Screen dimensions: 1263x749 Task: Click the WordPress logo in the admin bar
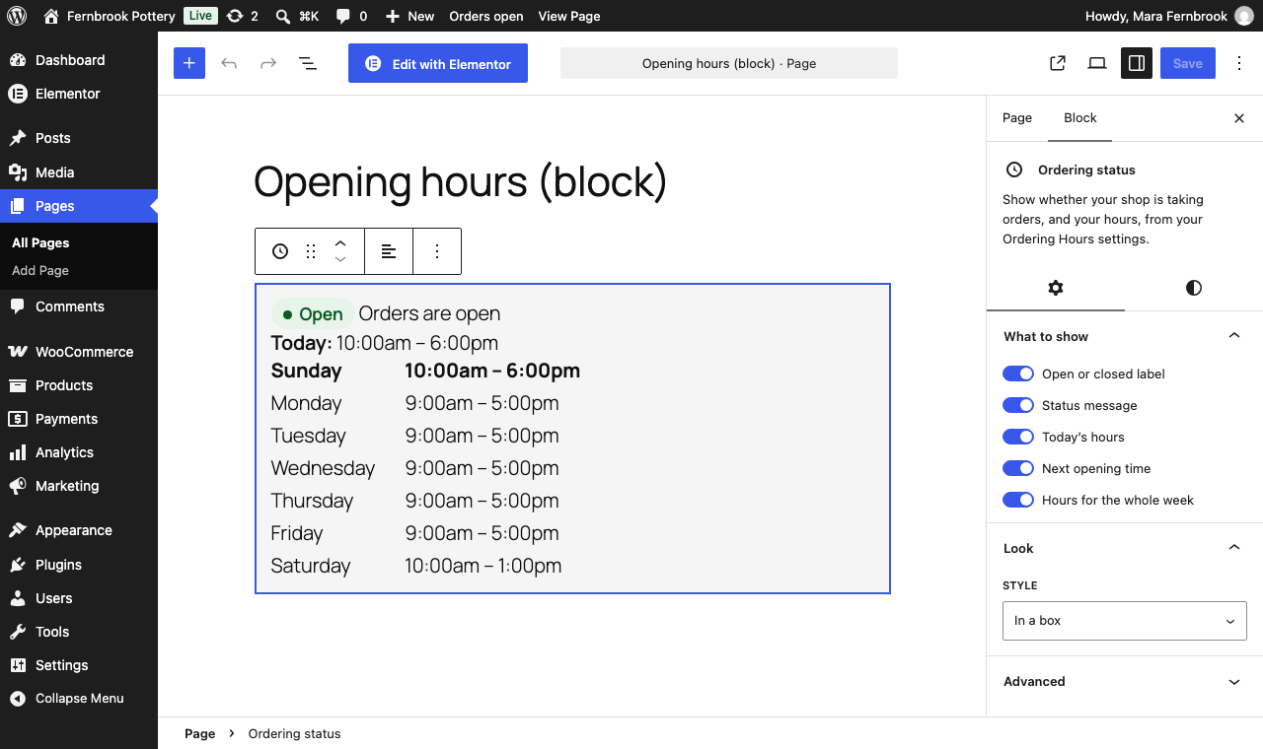[x=17, y=16]
